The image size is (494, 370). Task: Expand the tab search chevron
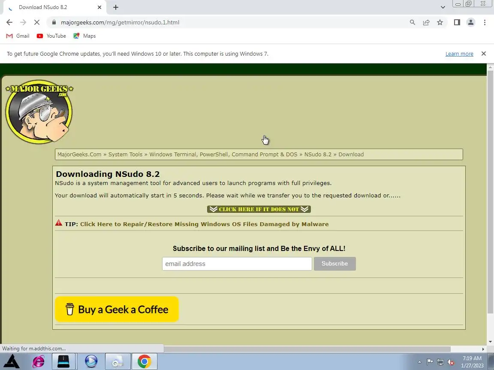pos(443,7)
